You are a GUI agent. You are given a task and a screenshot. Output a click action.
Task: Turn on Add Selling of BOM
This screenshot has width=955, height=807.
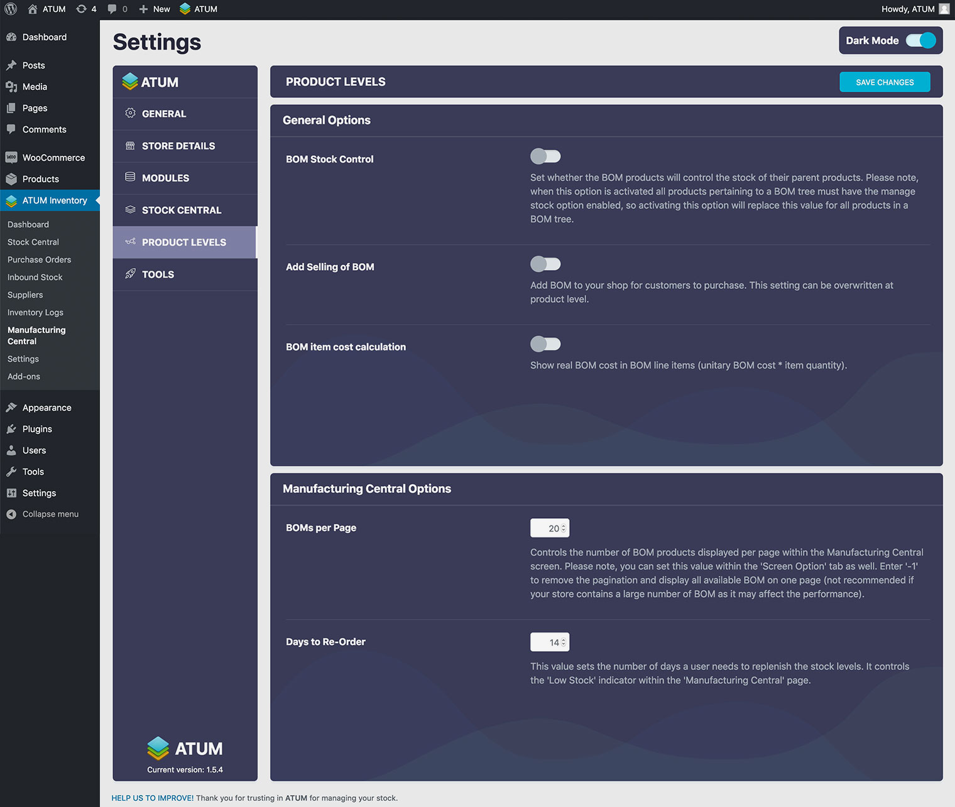point(545,264)
